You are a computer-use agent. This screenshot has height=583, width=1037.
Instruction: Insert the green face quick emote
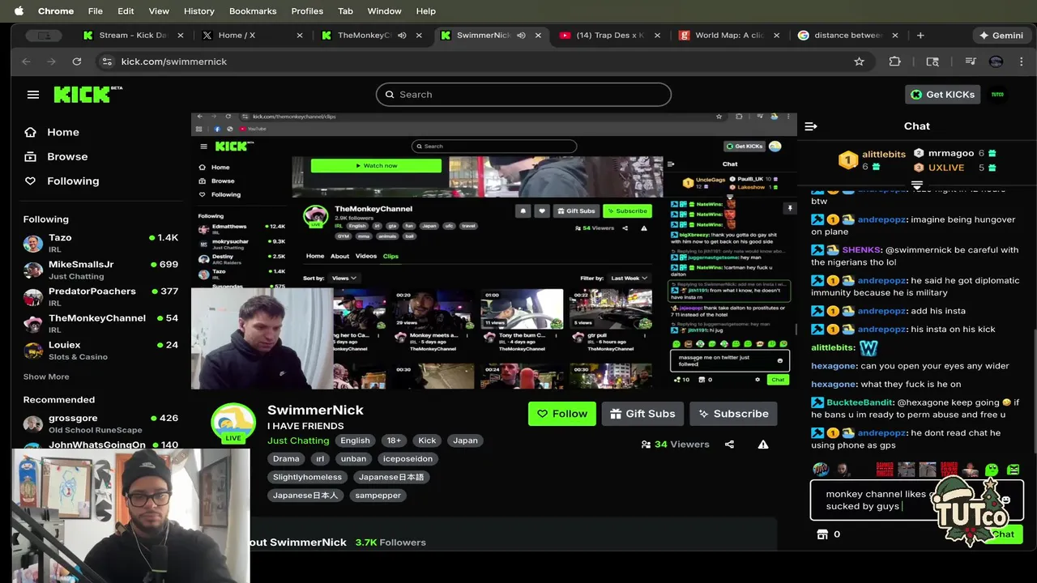coord(992,470)
